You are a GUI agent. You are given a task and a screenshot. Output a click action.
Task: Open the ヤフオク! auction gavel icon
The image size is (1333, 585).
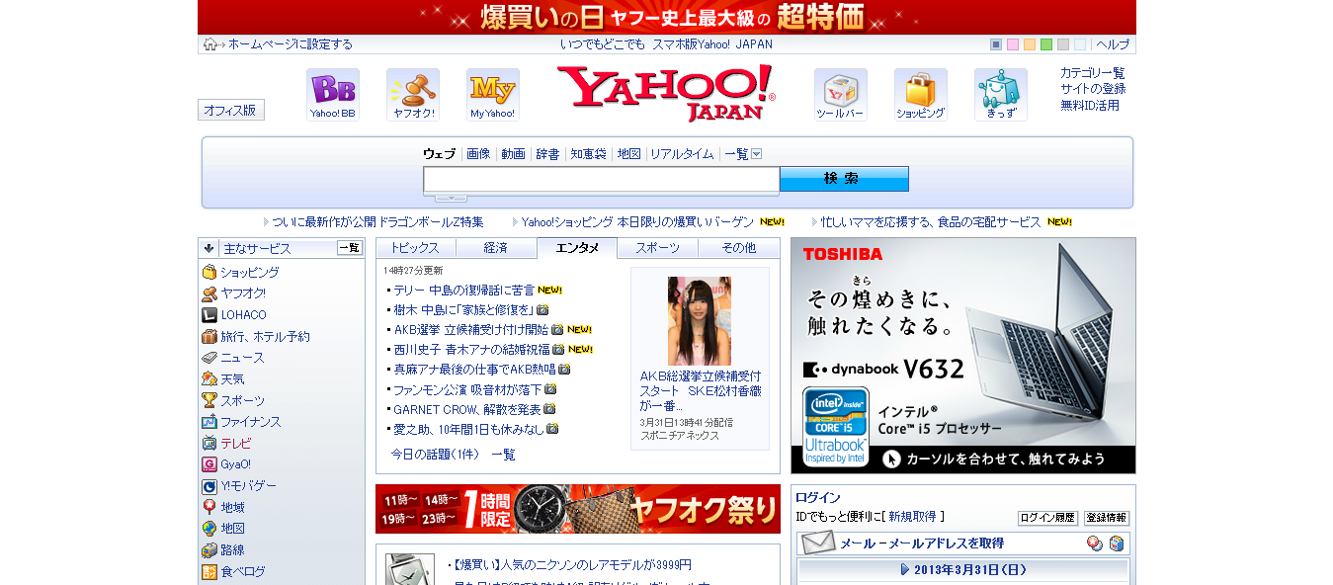413,95
